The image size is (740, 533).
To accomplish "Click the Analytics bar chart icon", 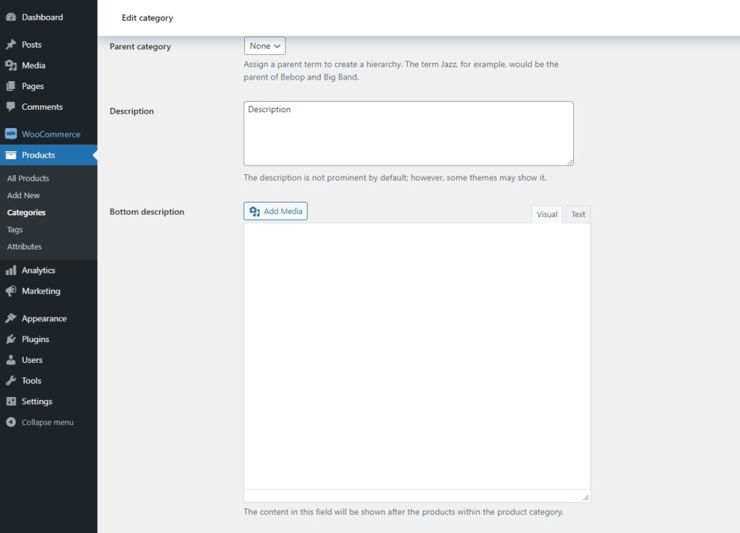I will tap(11, 270).
